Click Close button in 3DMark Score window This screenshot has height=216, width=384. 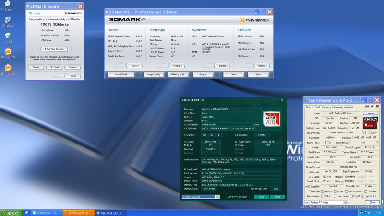[x=73, y=76]
